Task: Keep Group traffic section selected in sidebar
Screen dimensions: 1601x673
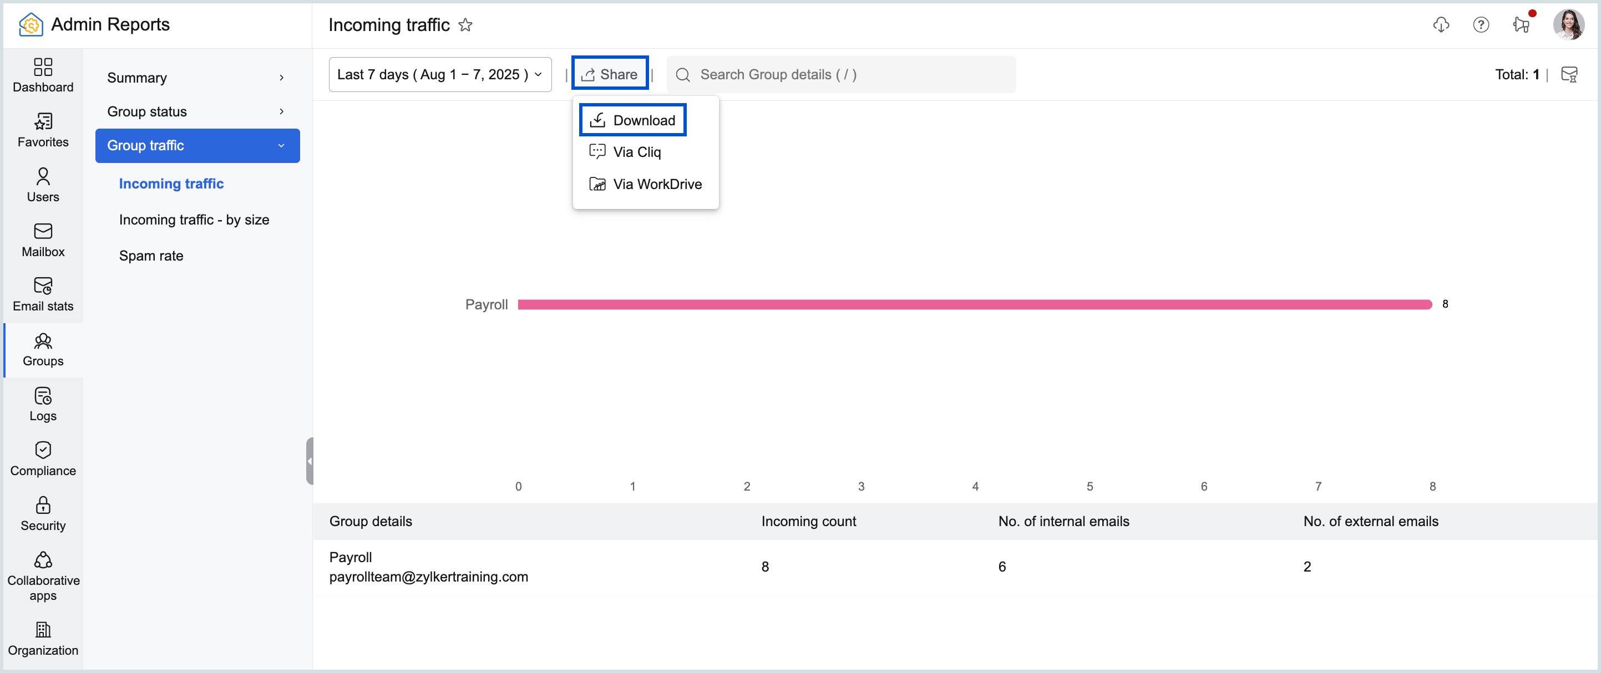Action: (x=197, y=145)
